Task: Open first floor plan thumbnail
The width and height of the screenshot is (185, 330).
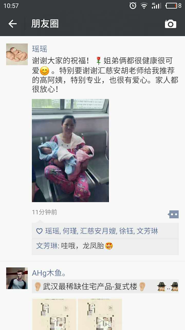Action: (54, 314)
